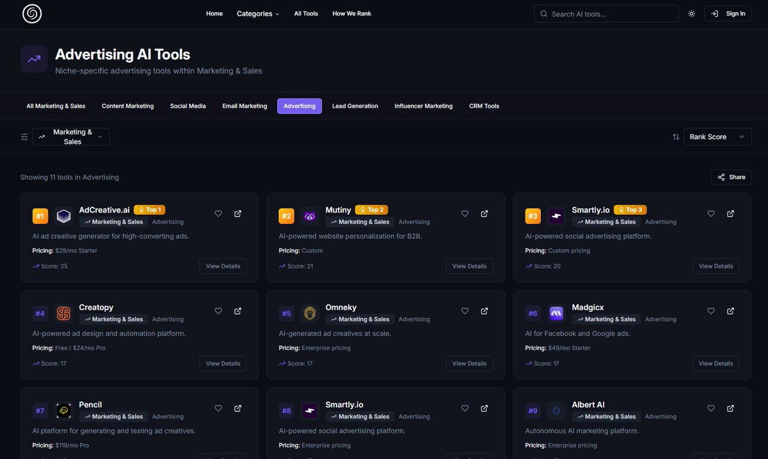
Task: Favorite AdCreative.ai with heart icon
Action: click(218, 214)
